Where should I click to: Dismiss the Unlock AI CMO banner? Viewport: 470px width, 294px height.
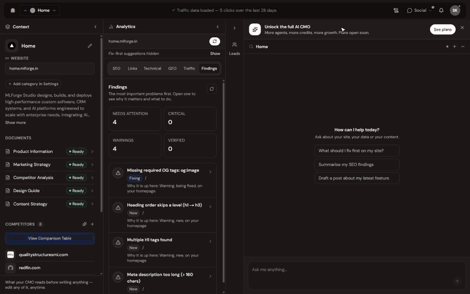coord(462,27)
